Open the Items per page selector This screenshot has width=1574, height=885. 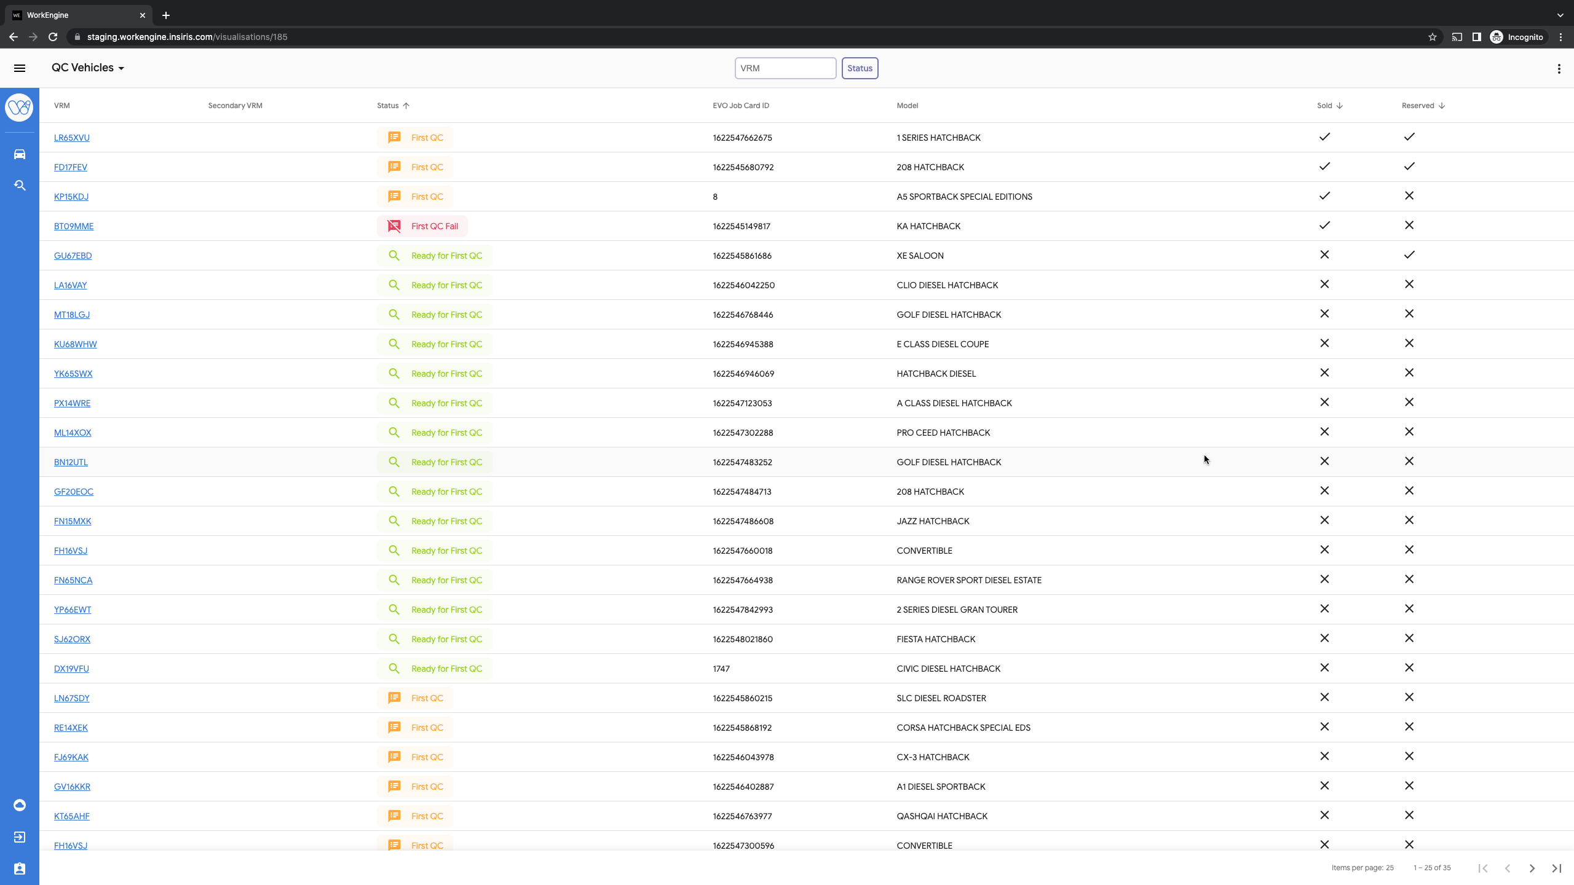1389,868
